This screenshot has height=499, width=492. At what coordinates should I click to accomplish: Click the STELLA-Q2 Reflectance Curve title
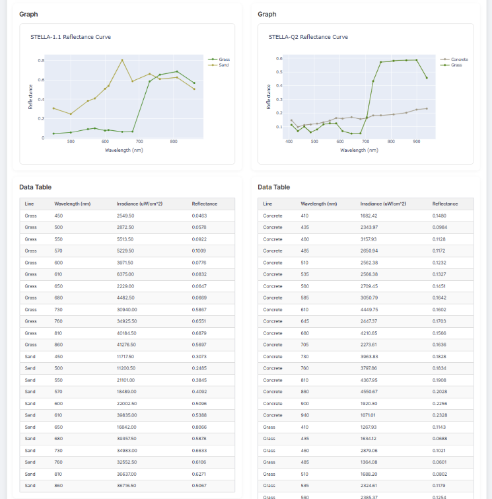[x=308, y=37]
